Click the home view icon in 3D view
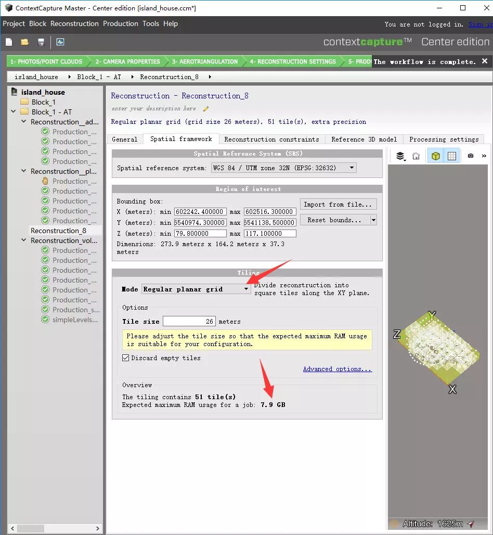 point(416,156)
